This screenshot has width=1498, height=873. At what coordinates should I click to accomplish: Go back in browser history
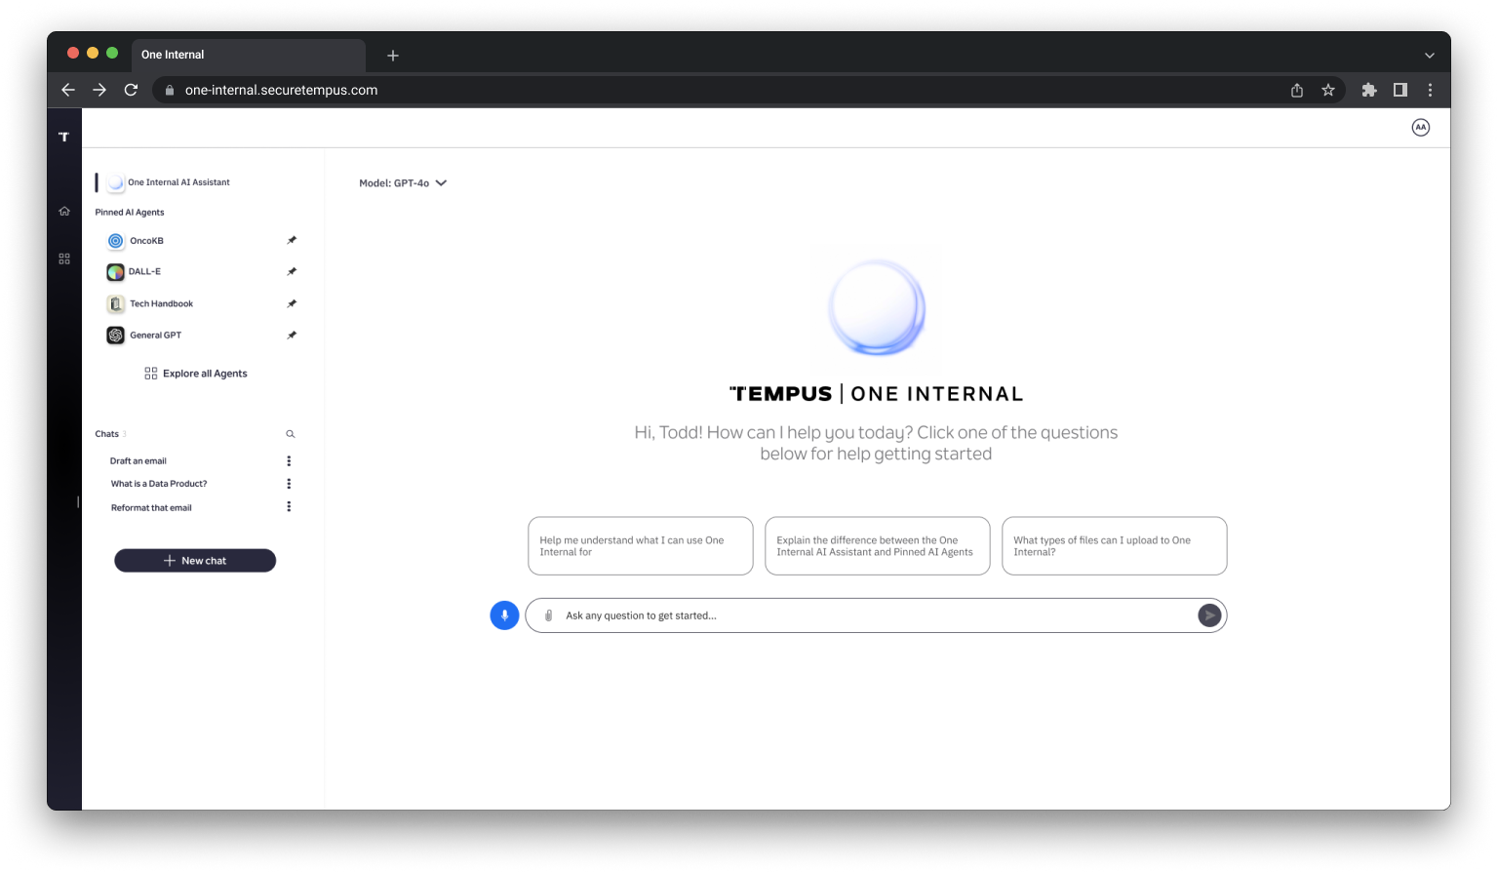pyautogui.click(x=68, y=90)
